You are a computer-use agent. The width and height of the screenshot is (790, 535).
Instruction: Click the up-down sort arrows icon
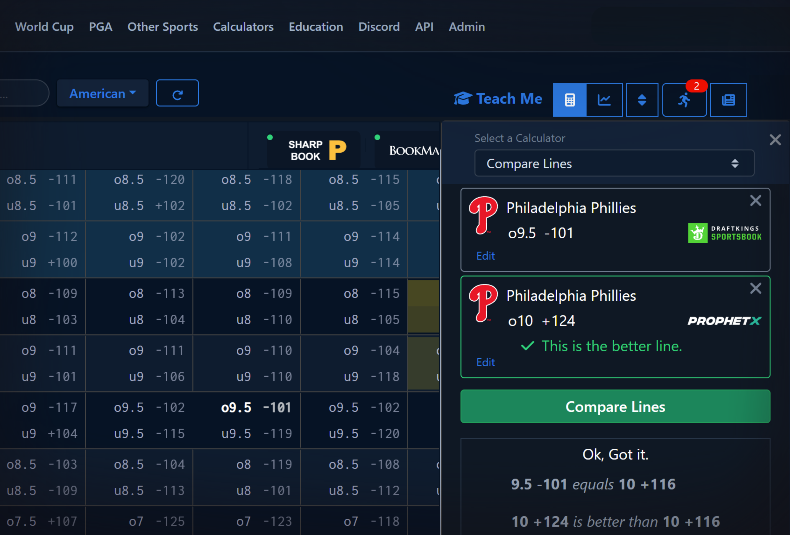point(642,100)
